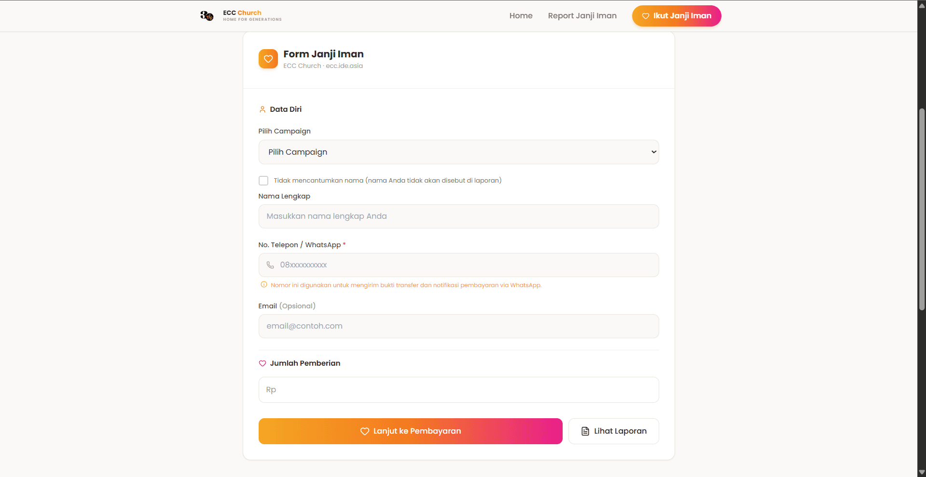Viewport: 926px width, 477px height.
Task: Click the pink heart beside Jumlah Pemberian
Action: tap(263, 363)
